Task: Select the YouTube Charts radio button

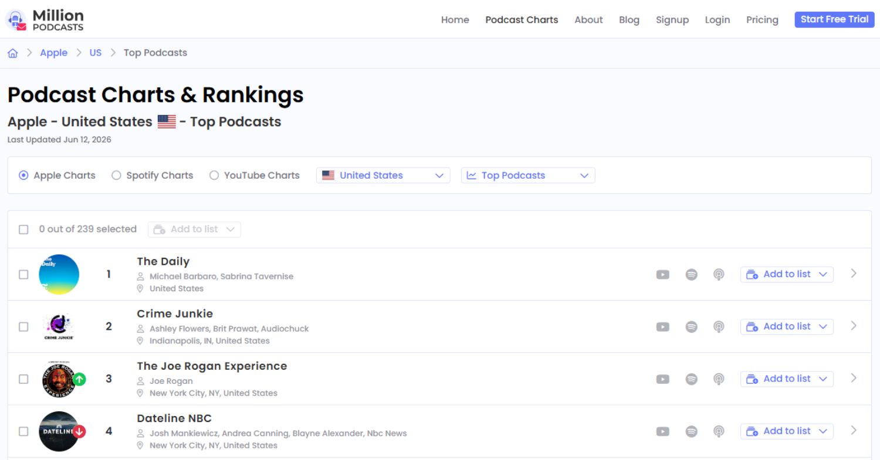Action: point(214,175)
